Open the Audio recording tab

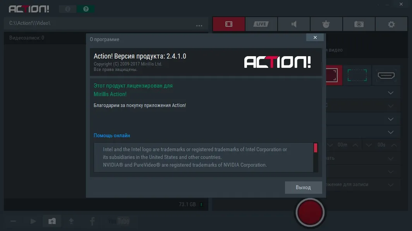coord(294,24)
